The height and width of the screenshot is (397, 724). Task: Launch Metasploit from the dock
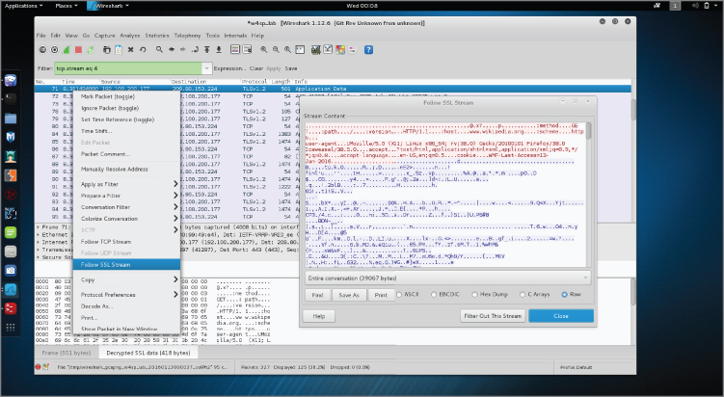coord(11,137)
